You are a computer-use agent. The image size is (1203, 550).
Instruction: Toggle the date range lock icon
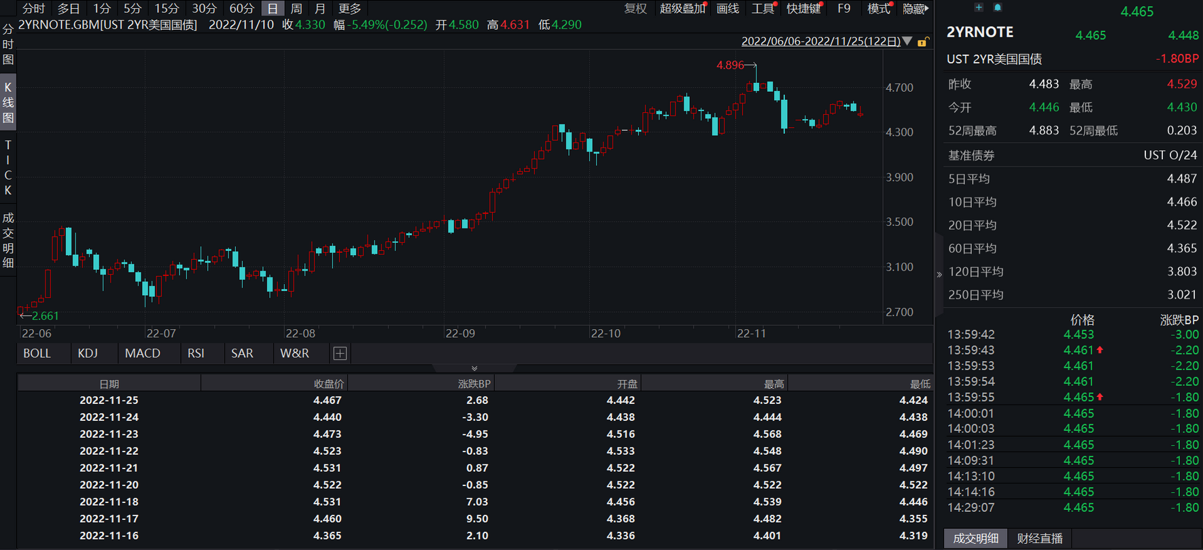tap(923, 41)
